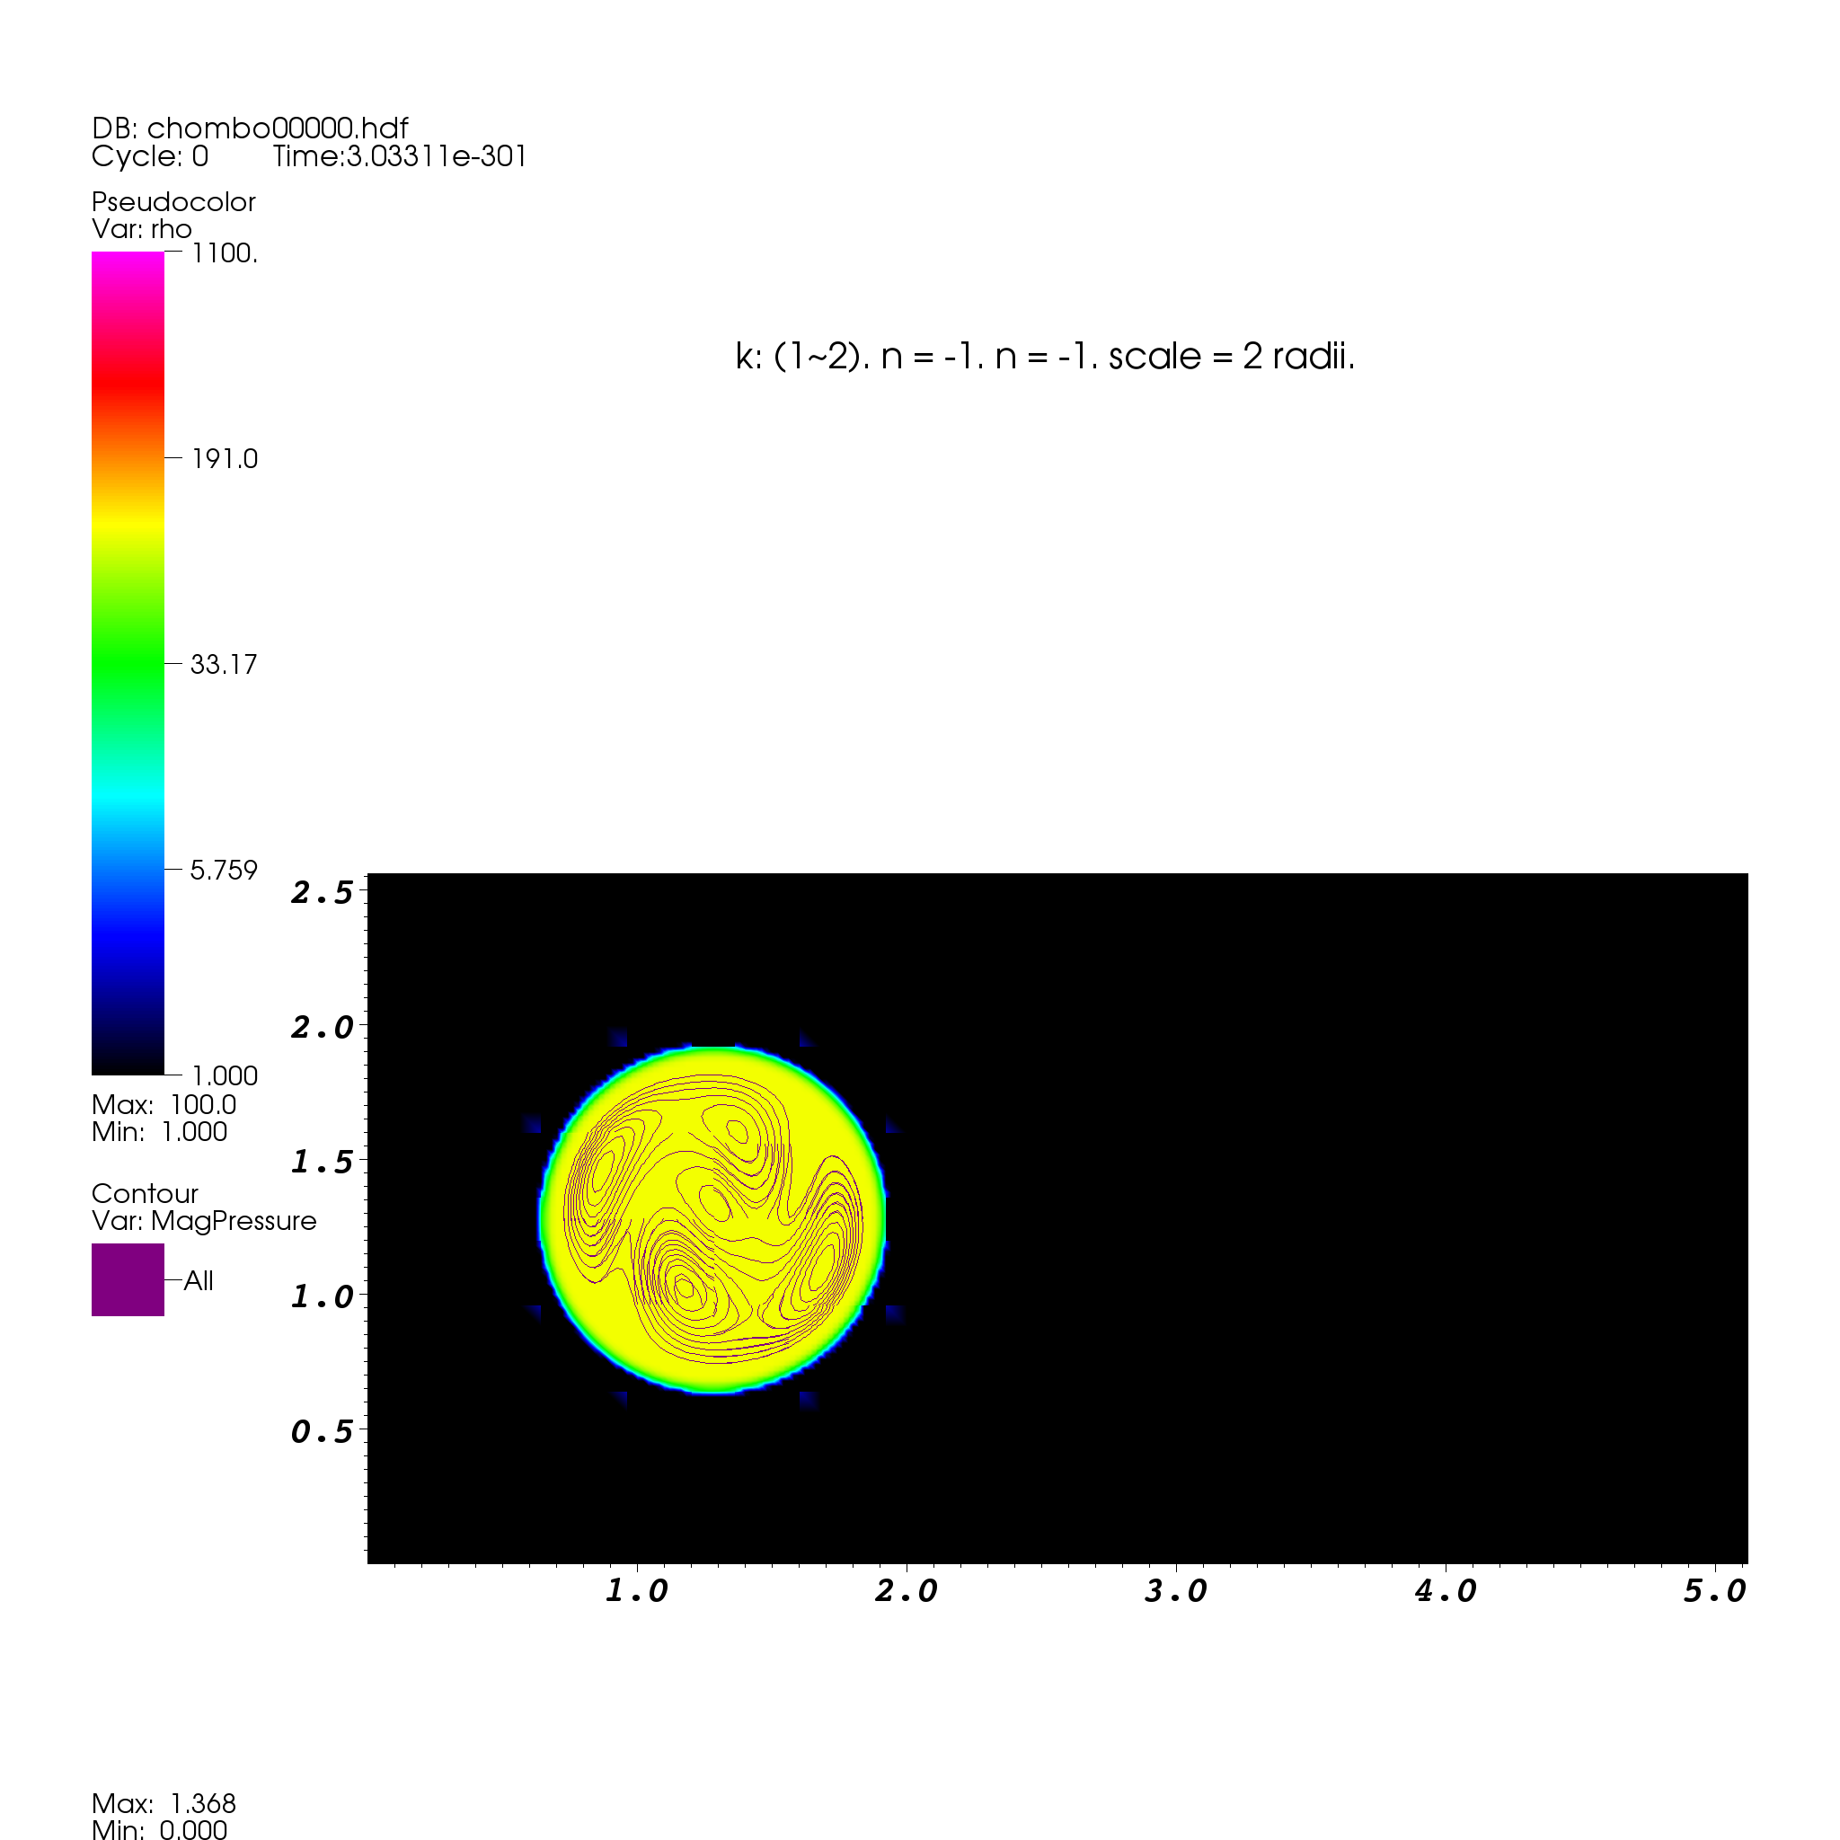Click the 'DB: chombo00000.hdf' label

tap(250, 128)
